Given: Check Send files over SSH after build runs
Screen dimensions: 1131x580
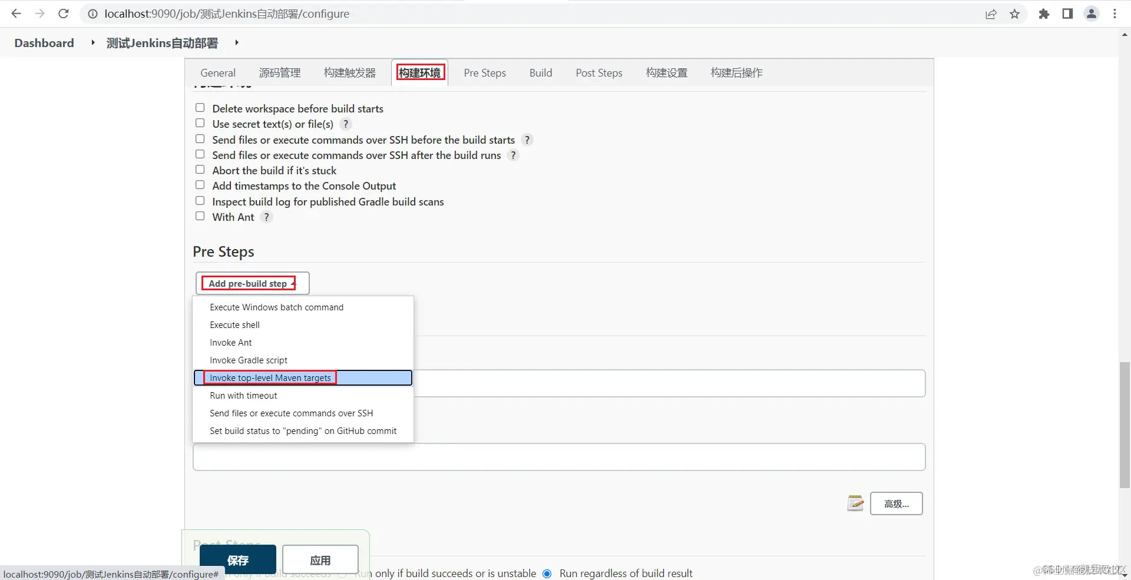Looking at the screenshot, I should (x=200, y=154).
